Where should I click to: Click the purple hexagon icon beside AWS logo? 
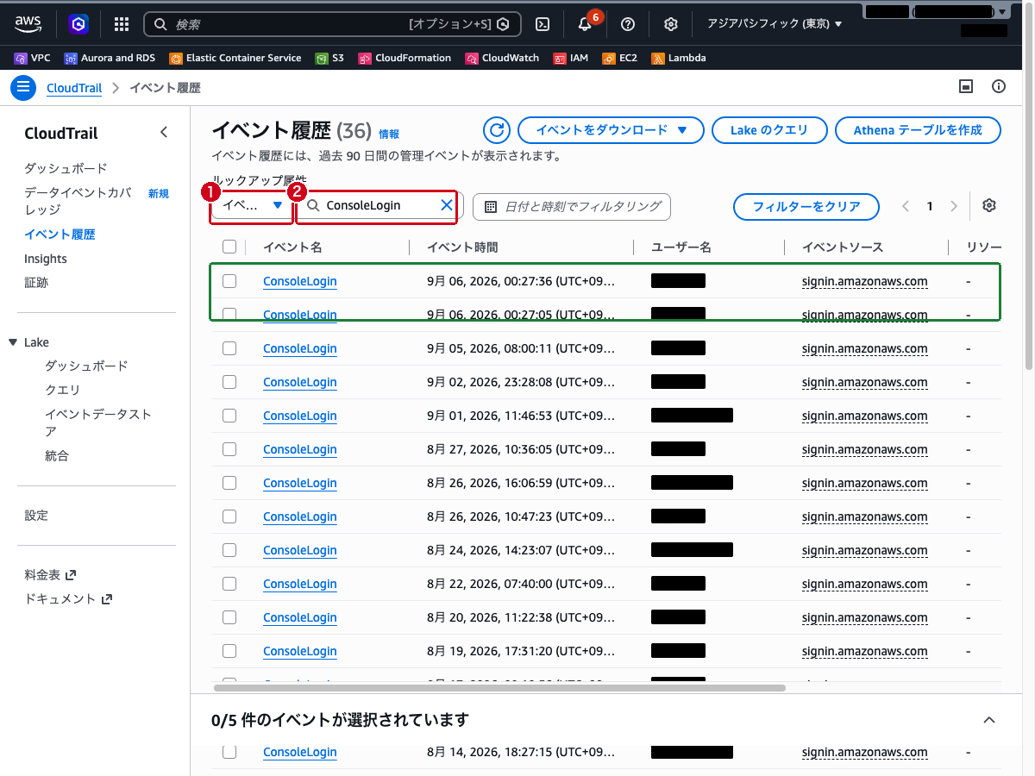[x=78, y=24]
